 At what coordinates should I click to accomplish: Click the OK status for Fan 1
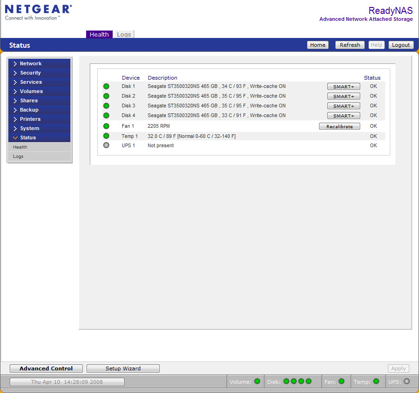(373, 126)
